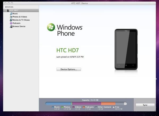Close the window with the first titlebar button
Image resolution: width=159 pixels, height=116 pixels.
click(x=5, y=3)
